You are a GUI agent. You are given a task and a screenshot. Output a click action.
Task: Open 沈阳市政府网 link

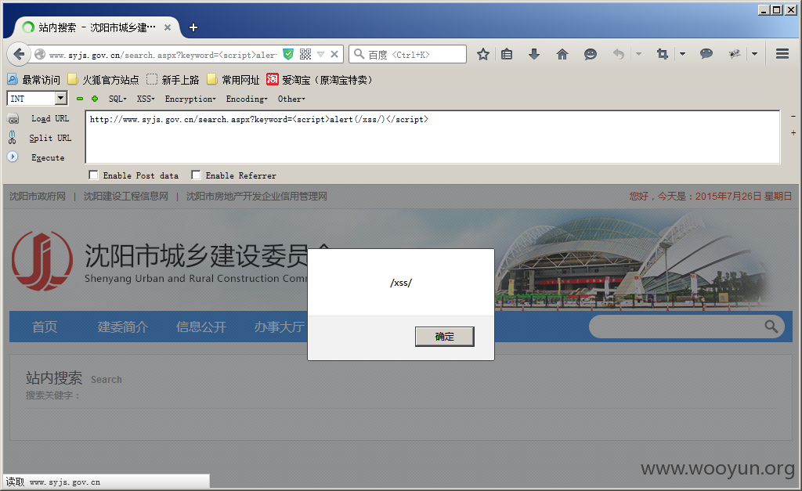tap(38, 197)
